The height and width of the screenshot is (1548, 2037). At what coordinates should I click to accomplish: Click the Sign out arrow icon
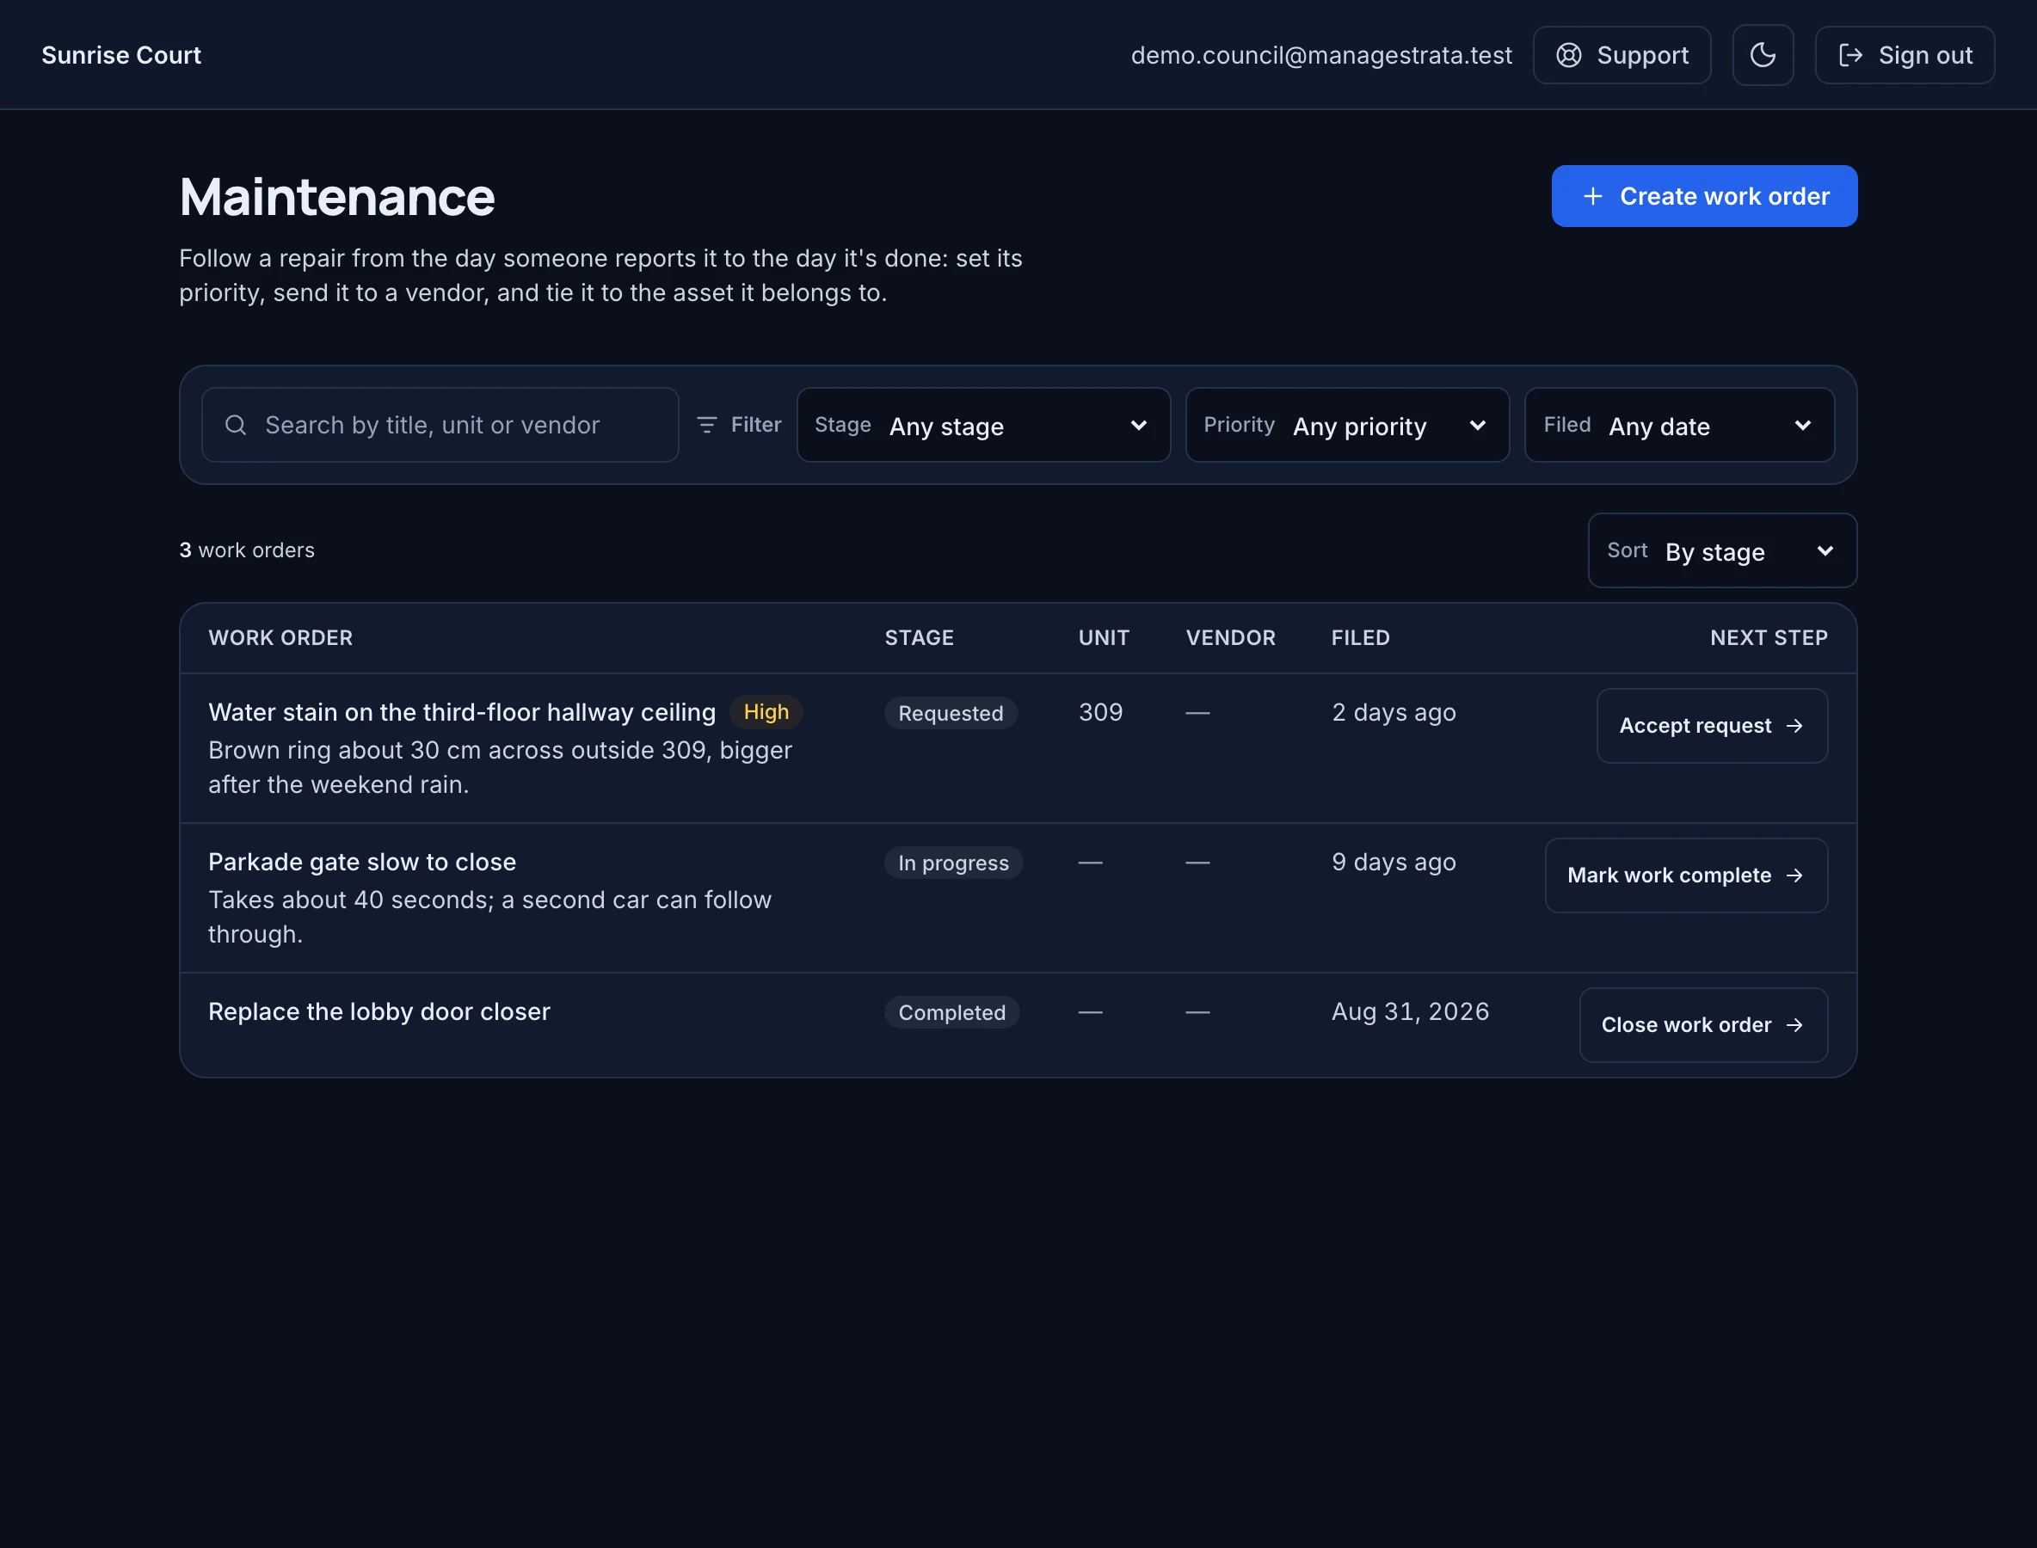point(1849,55)
